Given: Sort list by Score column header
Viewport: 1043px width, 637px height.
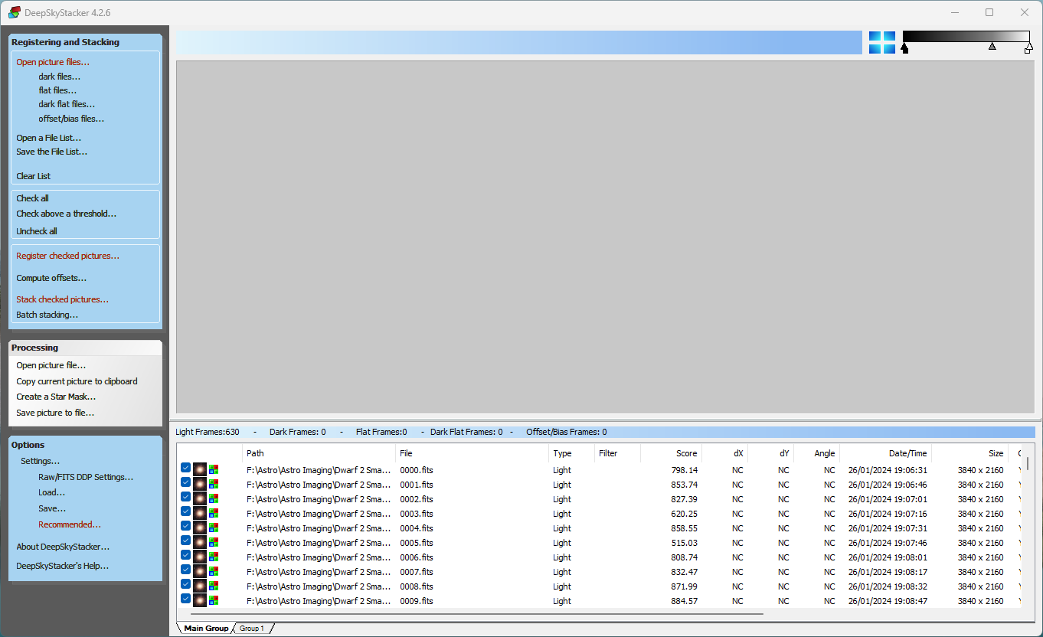Looking at the screenshot, I should click(671, 453).
